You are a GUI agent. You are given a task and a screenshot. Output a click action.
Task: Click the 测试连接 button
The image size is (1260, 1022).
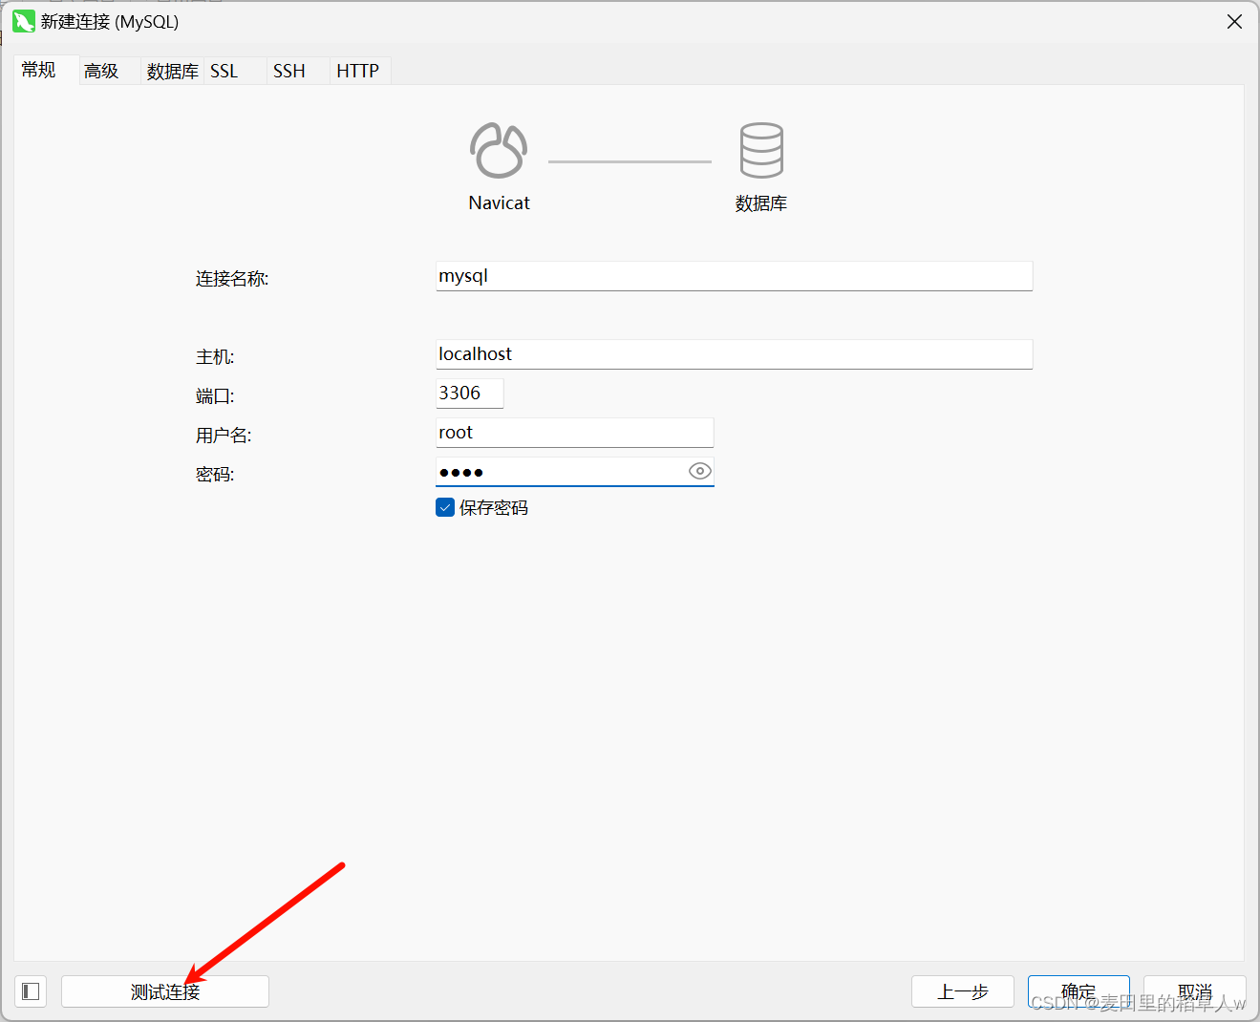(165, 991)
